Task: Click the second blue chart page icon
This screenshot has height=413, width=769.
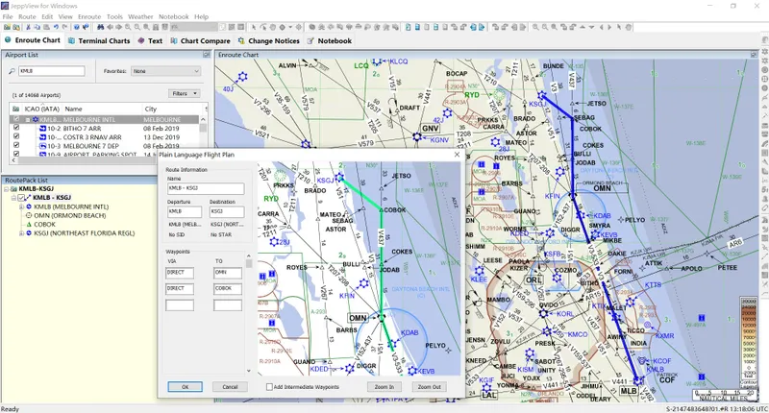Action: [x=417, y=27]
